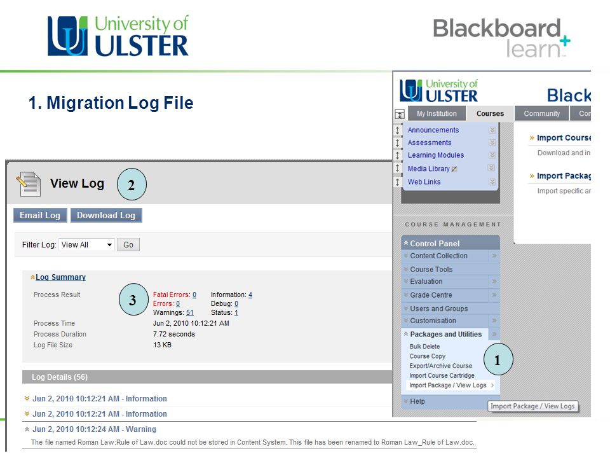Click the Download Log button
Image resolution: width=610 pixels, height=458 pixels.
click(x=106, y=216)
